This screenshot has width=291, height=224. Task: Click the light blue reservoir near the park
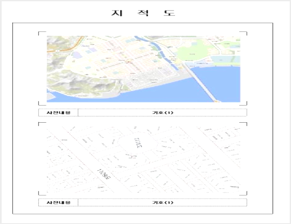point(221,59)
